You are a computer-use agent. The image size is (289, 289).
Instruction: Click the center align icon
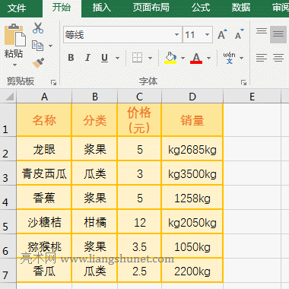[x=278, y=58]
